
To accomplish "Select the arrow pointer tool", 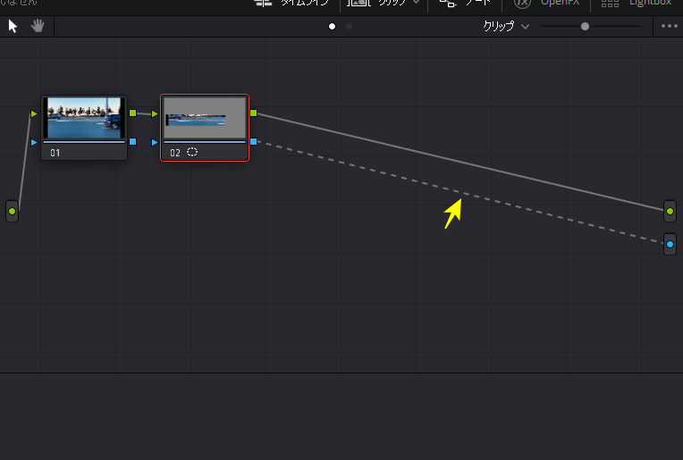I will (x=13, y=27).
